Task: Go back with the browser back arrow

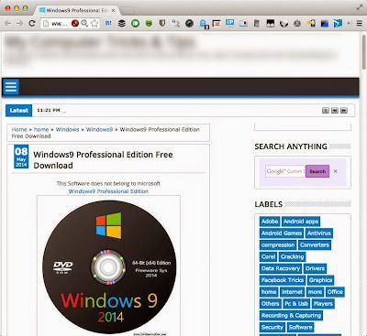Action: pos(8,23)
